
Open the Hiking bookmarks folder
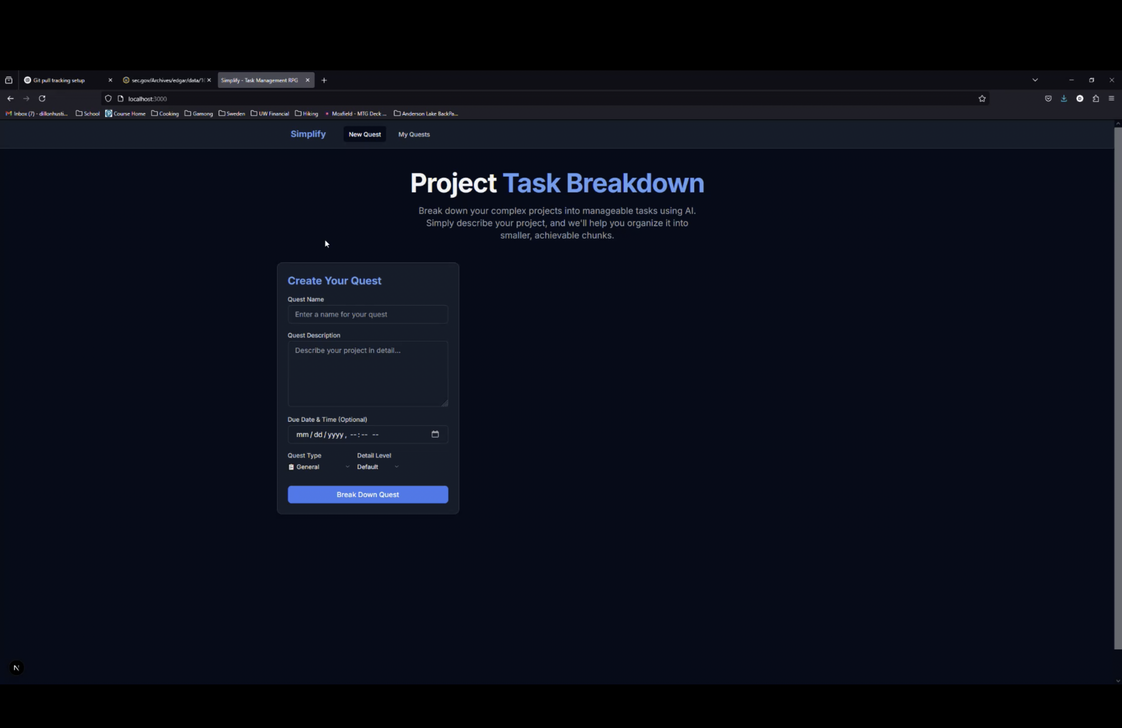[307, 113]
